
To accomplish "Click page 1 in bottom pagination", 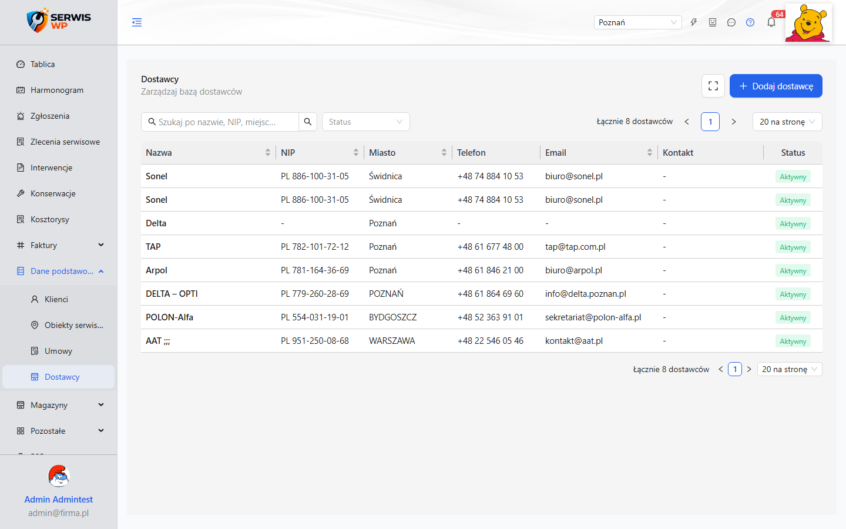I will (x=735, y=369).
